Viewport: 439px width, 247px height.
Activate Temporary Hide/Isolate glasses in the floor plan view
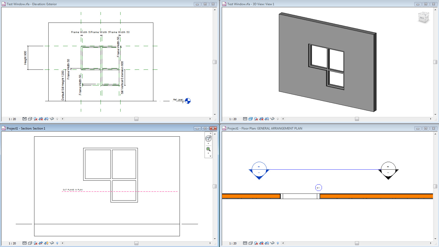pyautogui.click(x=273, y=243)
